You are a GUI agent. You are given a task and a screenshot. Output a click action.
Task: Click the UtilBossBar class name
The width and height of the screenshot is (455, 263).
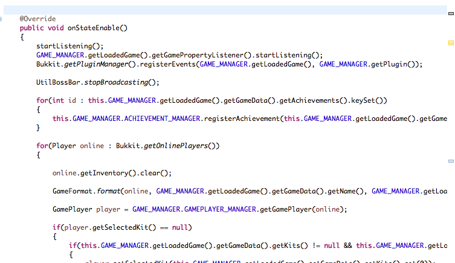click(58, 82)
